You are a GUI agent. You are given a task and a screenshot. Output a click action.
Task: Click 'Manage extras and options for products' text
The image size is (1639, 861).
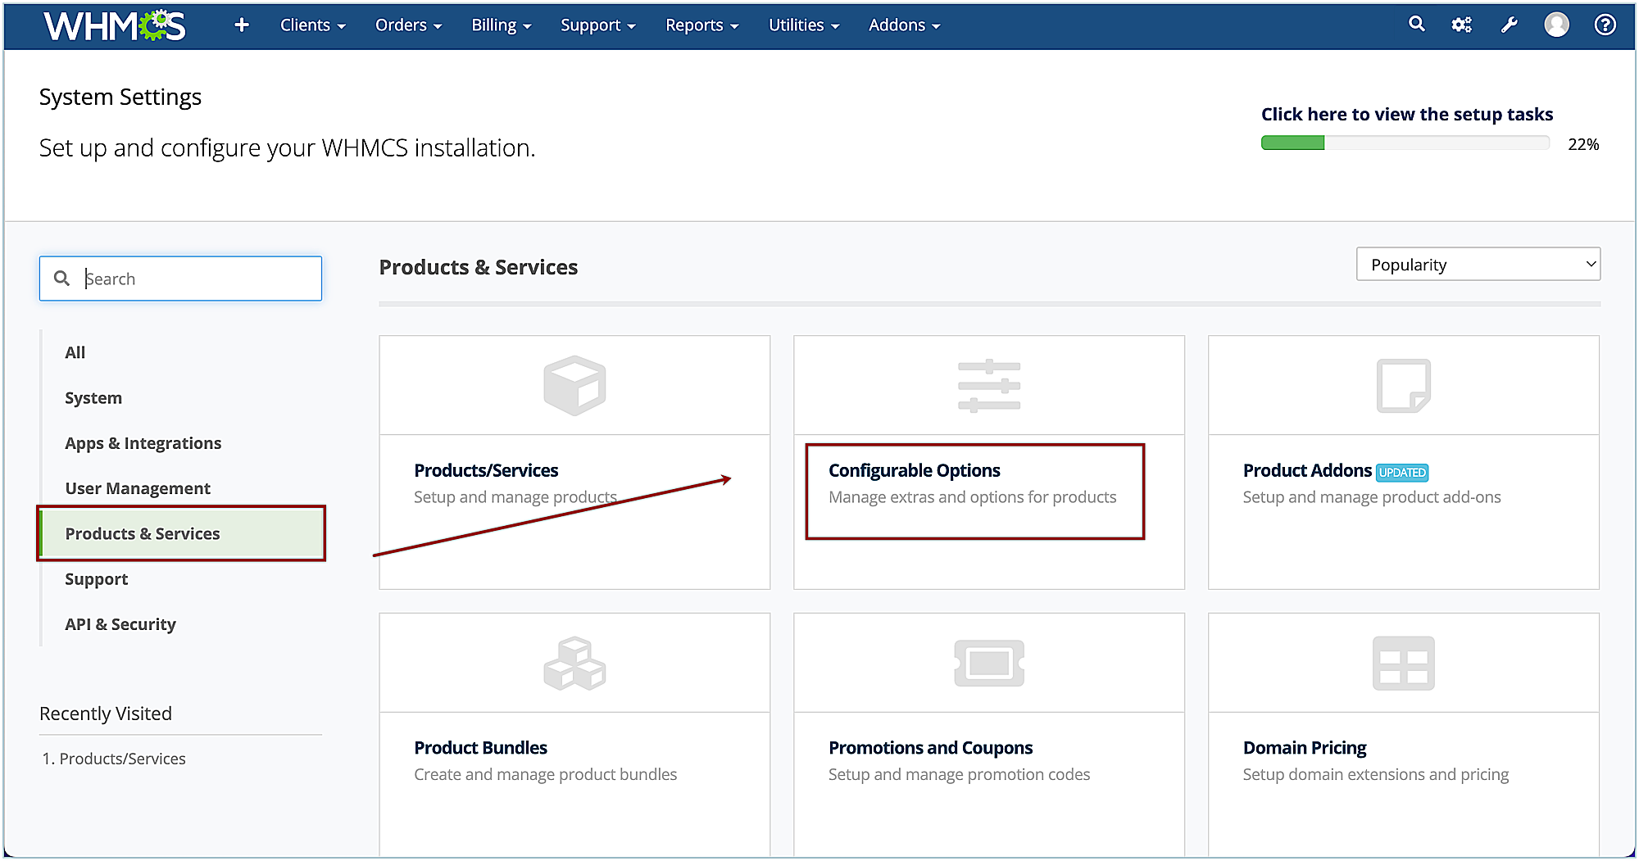coord(972,497)
